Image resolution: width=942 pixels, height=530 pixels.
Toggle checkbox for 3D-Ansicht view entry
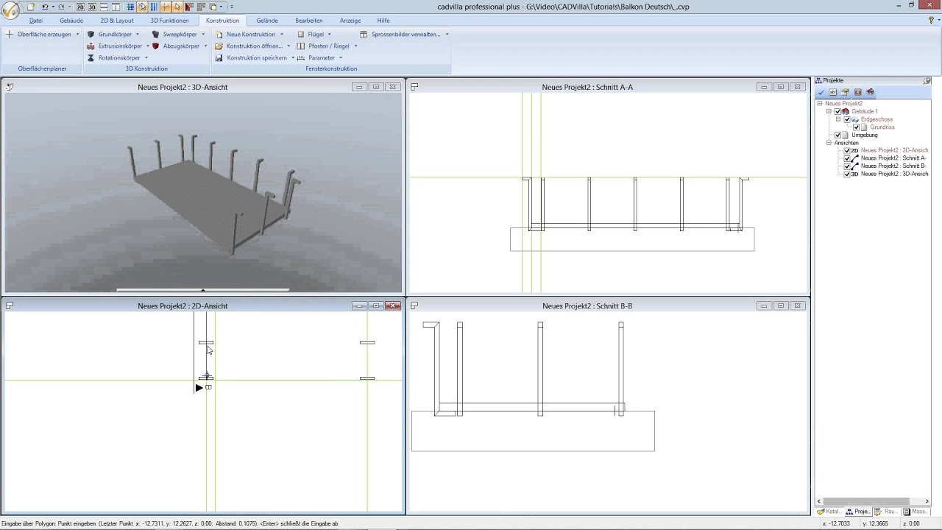[847, 174]
